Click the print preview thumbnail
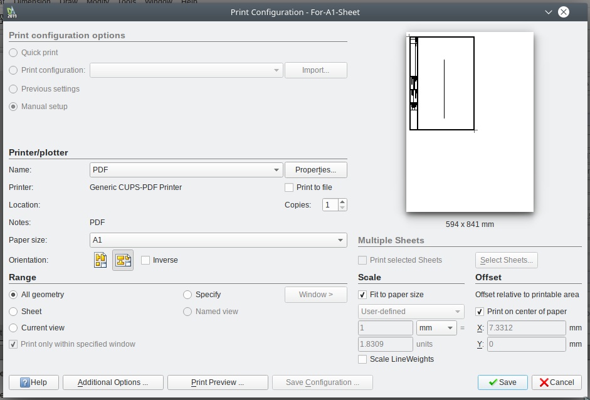 click(x=470, y=122)
